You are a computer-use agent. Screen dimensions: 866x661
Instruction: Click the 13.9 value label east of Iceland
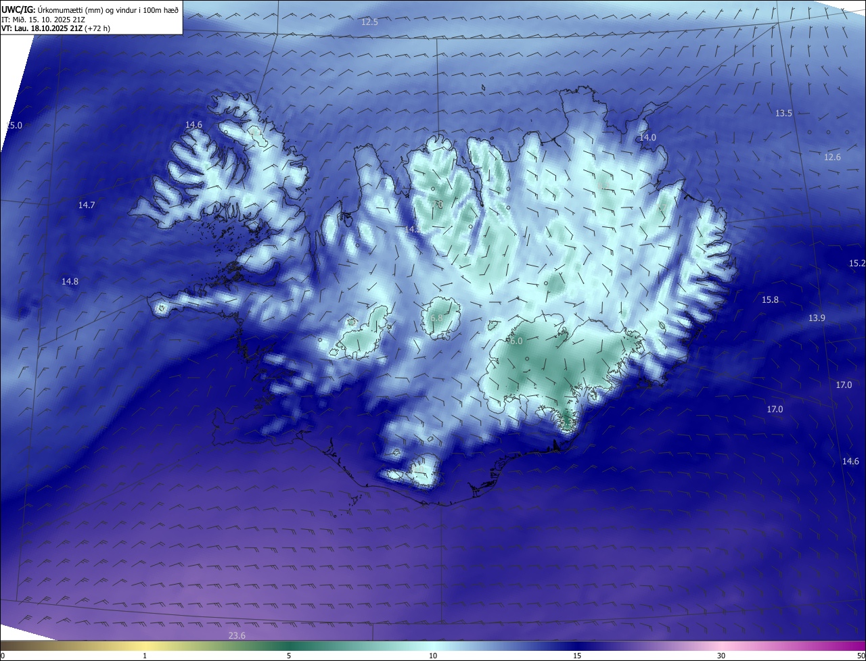click(x=817, y=318)
